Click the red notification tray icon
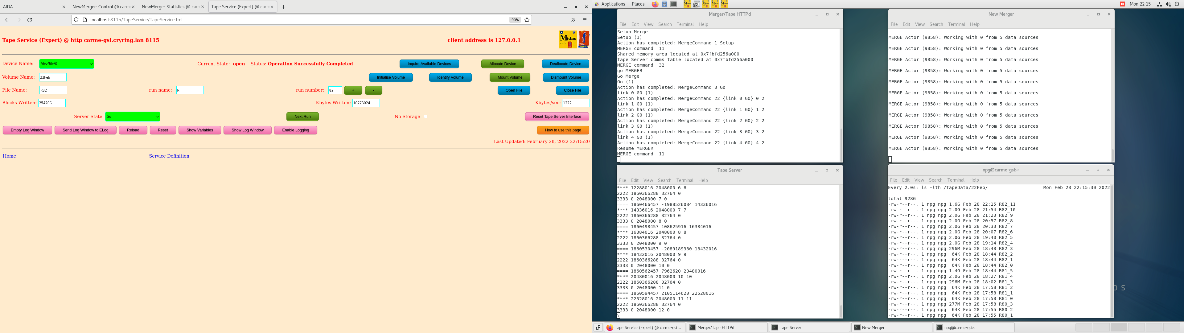Image resolution: width=1184 pixels, height=333 pixels. pyautogui.click(x=1122, y=4)
